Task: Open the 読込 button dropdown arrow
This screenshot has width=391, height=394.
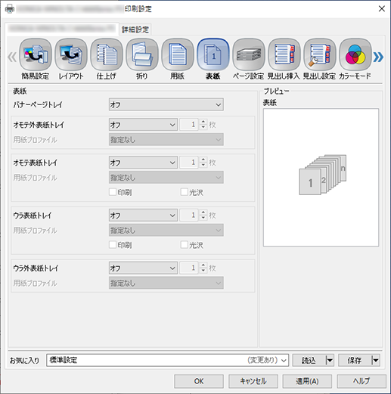Action: point(330,360)
